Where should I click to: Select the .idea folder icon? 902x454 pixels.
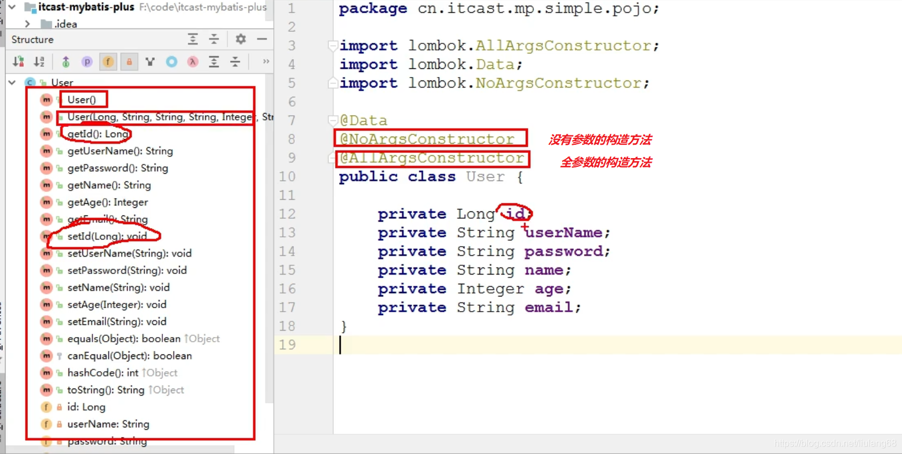coord(46,24)
